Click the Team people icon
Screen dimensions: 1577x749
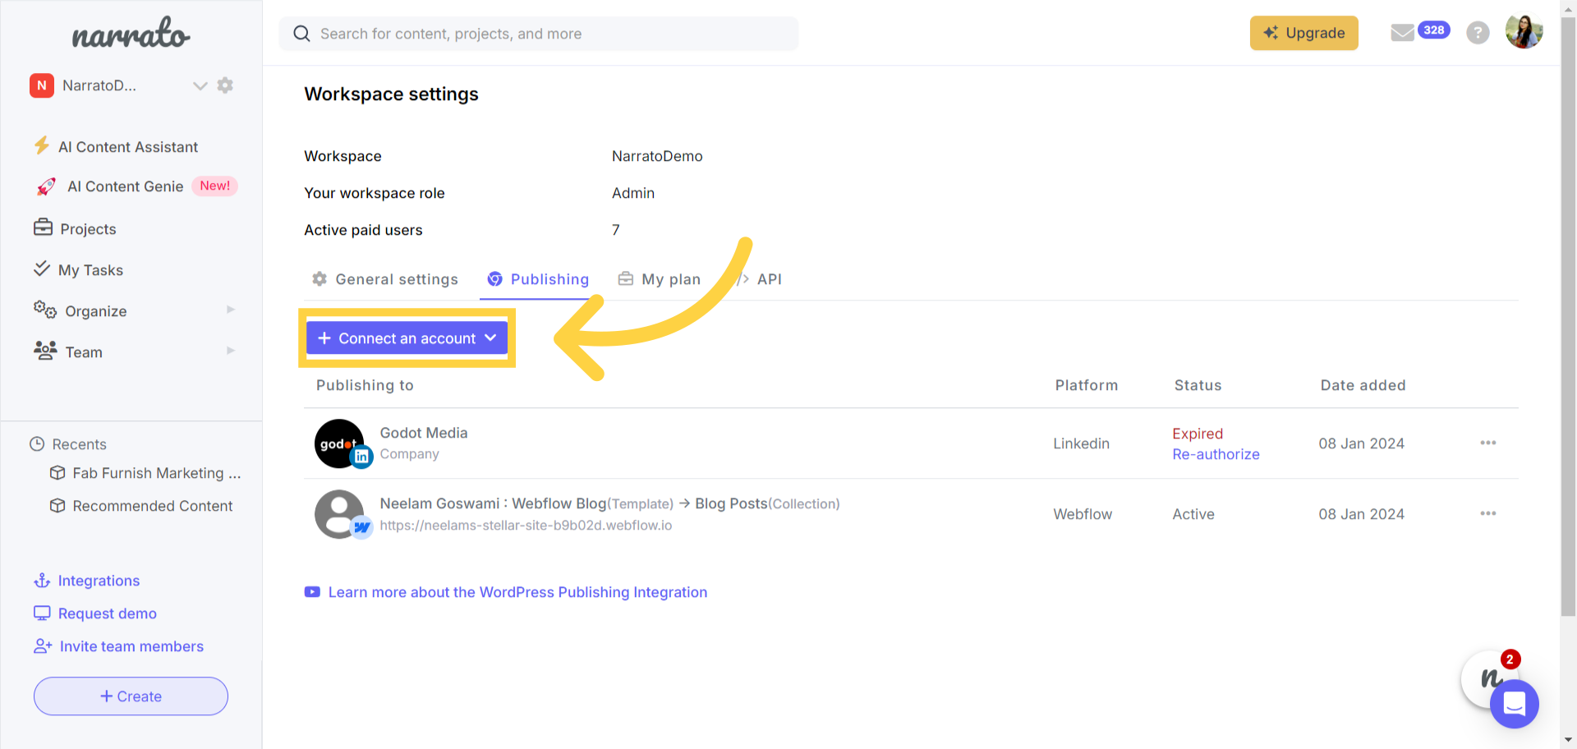coord(45,351)
